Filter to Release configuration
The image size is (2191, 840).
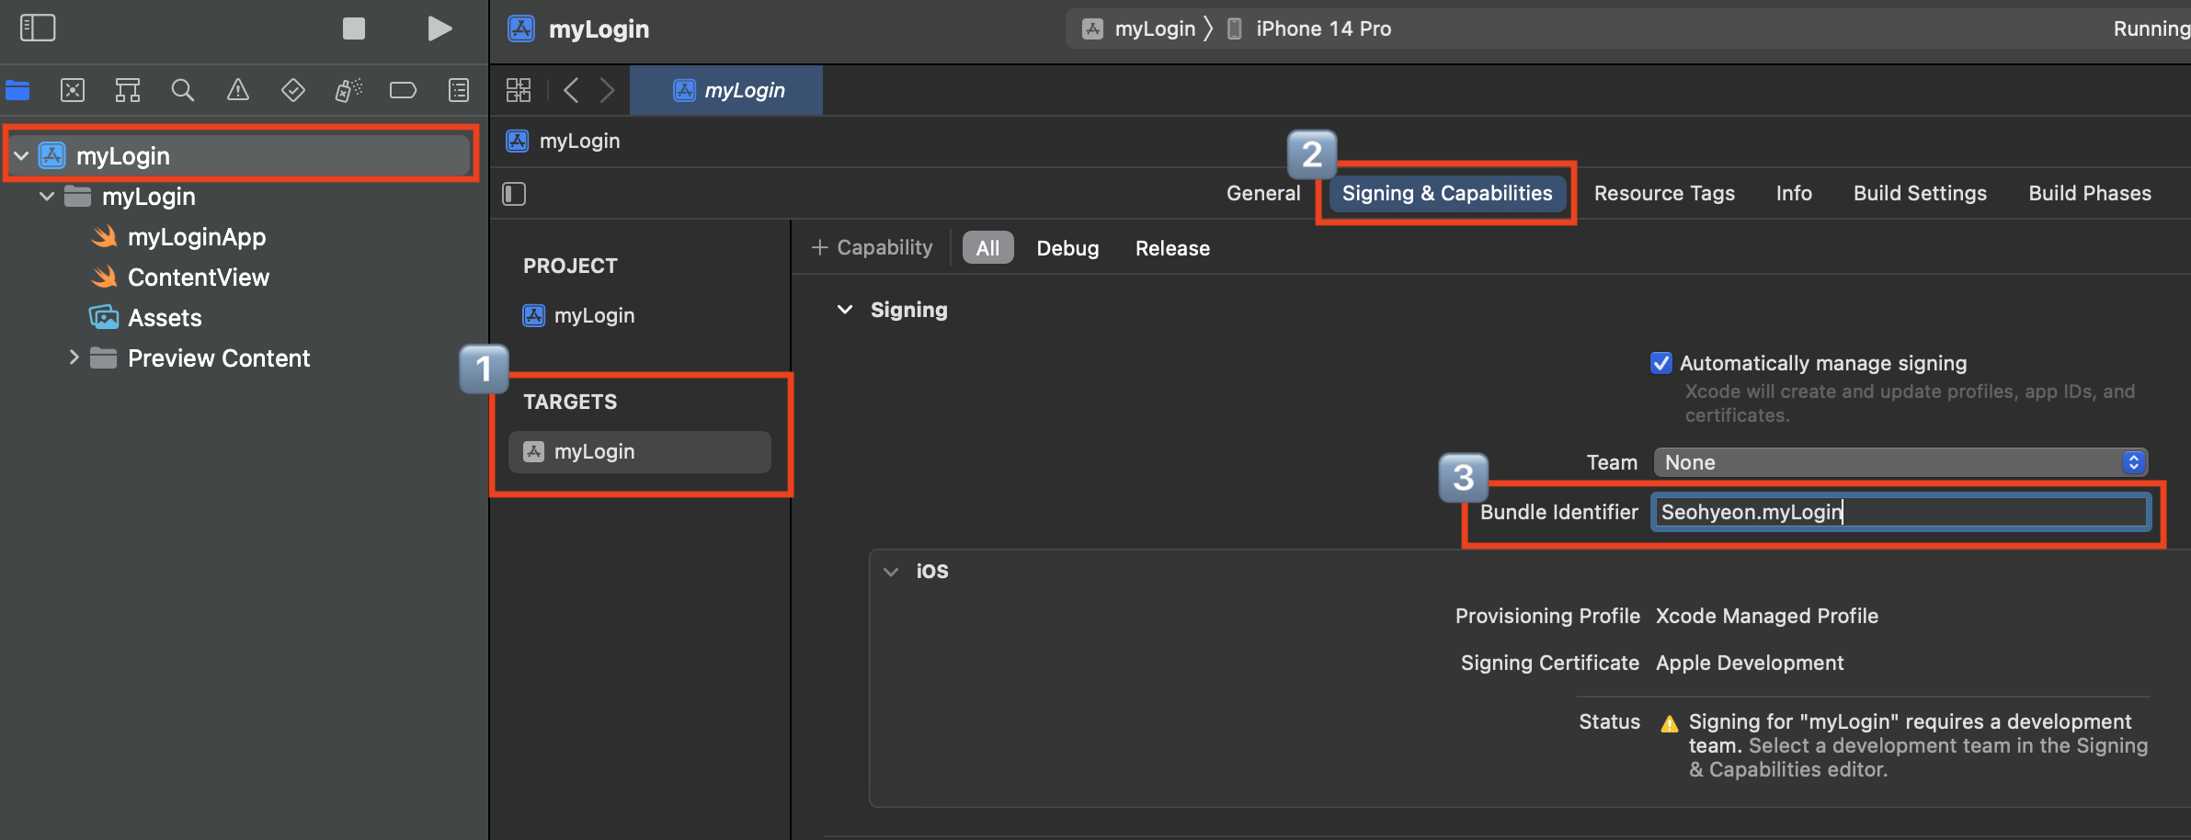1172,248
